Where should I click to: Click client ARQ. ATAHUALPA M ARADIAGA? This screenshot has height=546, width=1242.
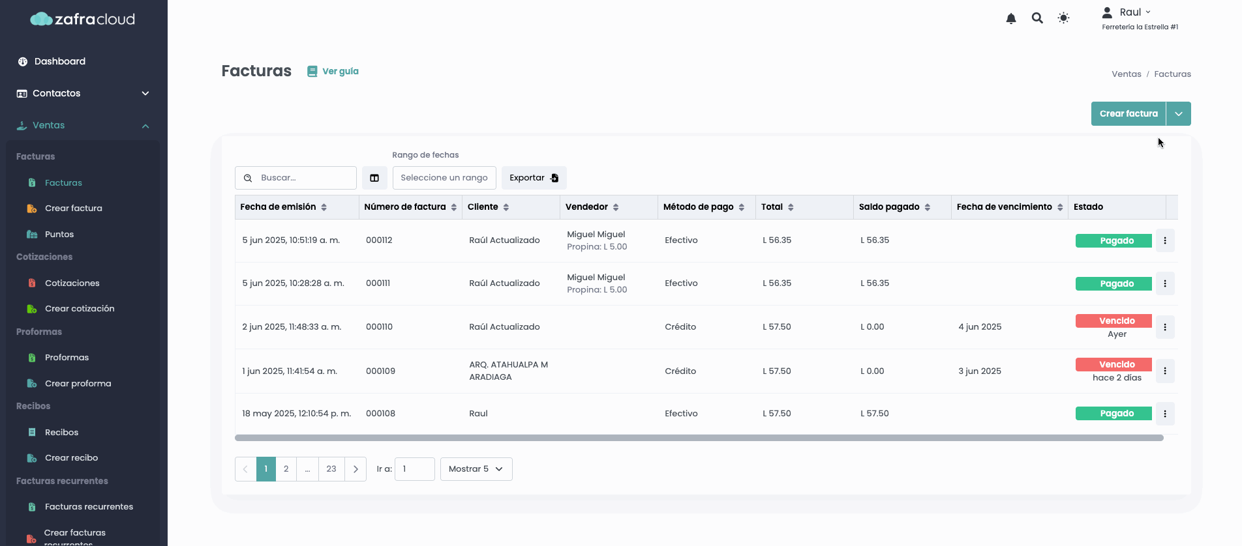pos(509,371)
